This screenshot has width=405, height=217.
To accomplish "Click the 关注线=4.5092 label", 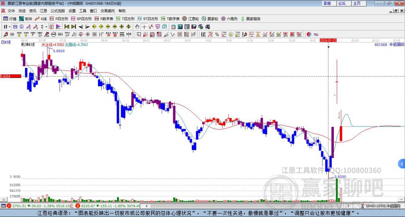I will (53, 45).
